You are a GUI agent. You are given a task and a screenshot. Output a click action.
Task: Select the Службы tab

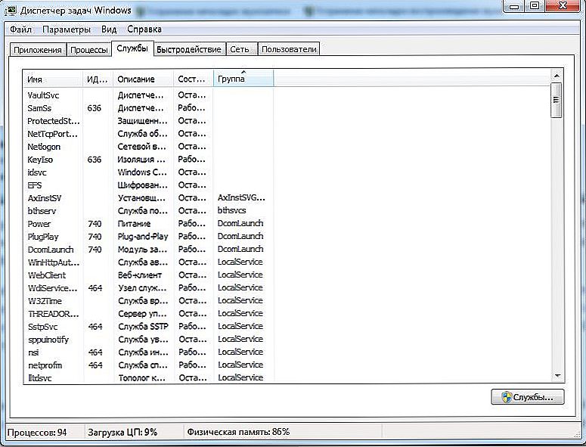click(x=132, y=48)
